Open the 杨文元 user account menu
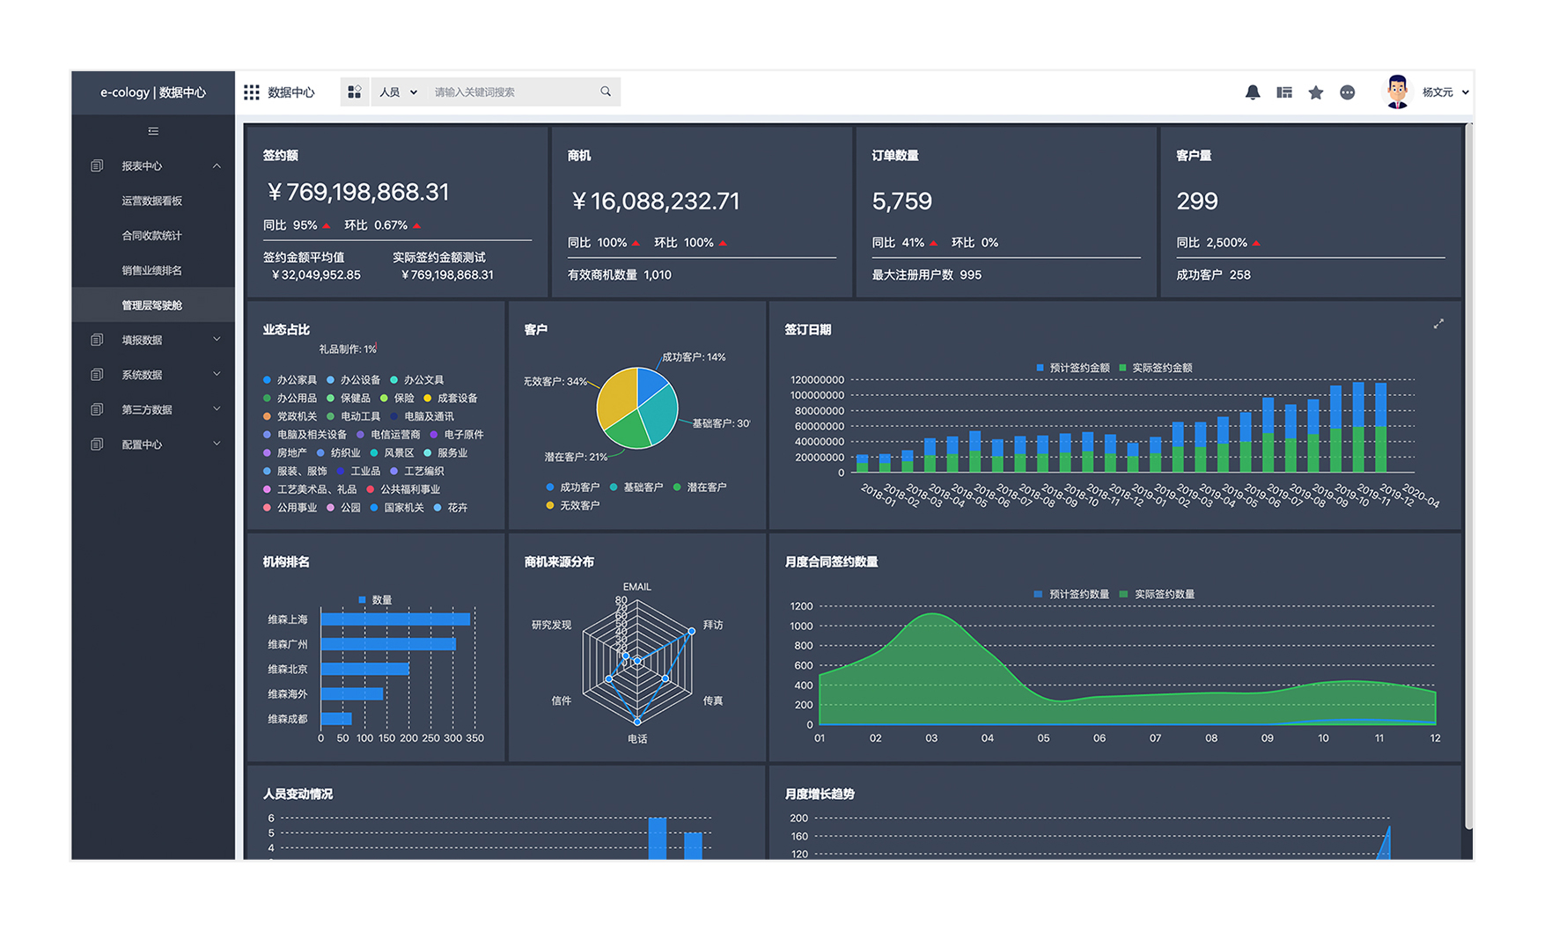The width and height of the screenshot is (1544, 931). (1444, 92)
